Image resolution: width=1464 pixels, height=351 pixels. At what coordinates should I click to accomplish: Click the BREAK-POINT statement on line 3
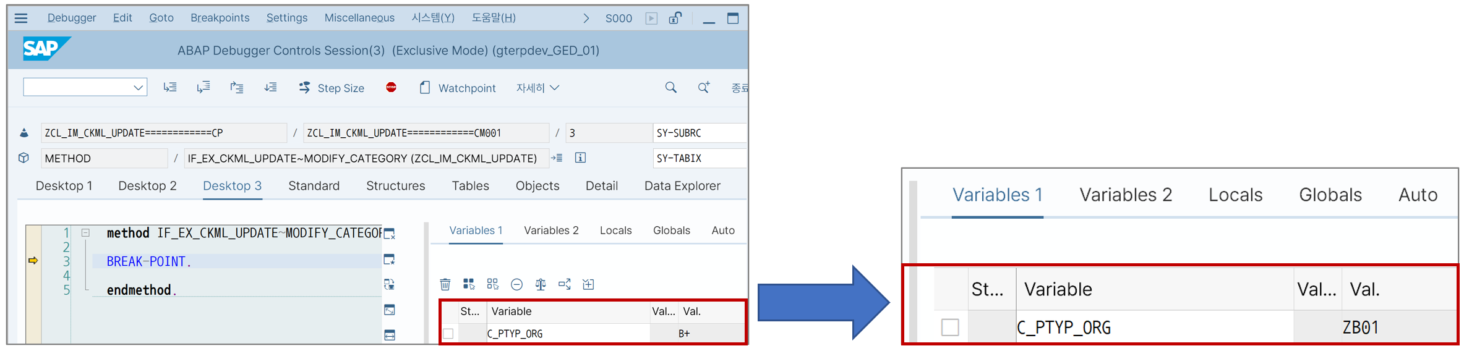pyautogui.click(x=149, y=261)
